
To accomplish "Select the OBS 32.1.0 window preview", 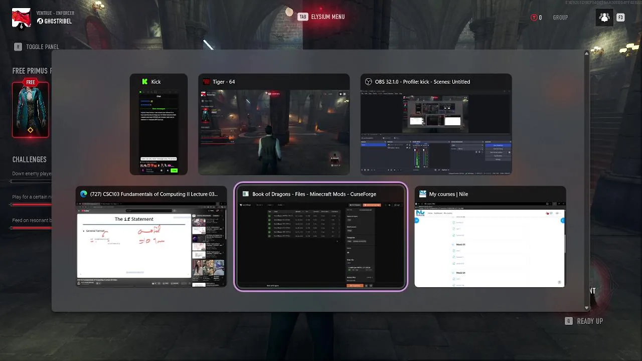I will coord(436,124).
